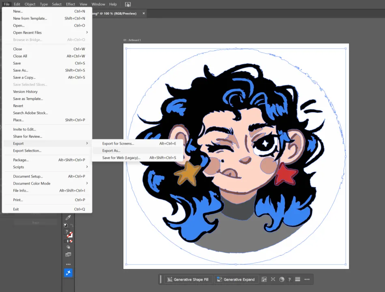Image resolution: width=385 pixels, height=292 pixels.
Task: Click Document Setup...
Action: pyautogui.click(x=47, y=176)
